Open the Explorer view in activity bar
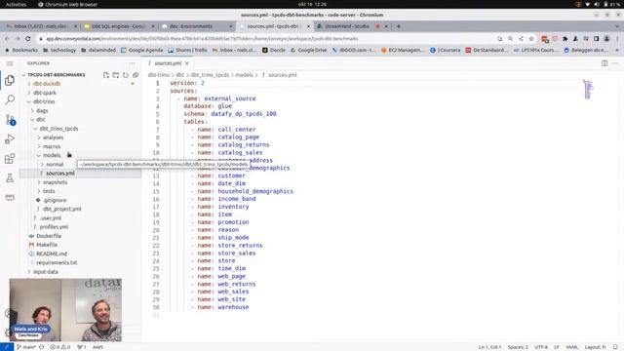624x351 pixels. [x=10, y=80]
